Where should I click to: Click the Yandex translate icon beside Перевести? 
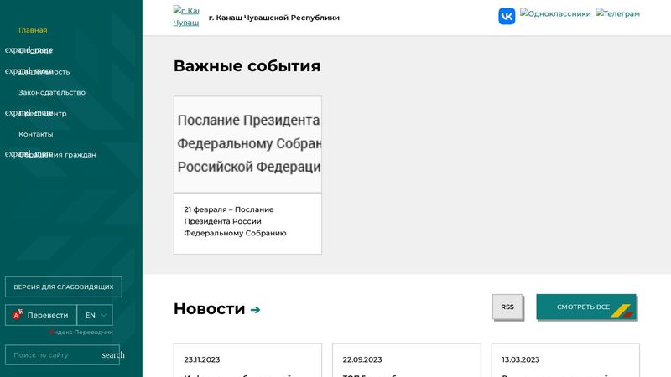pyautogui.click(x=17, y=315)
